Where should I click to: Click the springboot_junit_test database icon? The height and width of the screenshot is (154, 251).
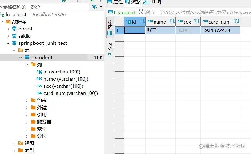14,43
